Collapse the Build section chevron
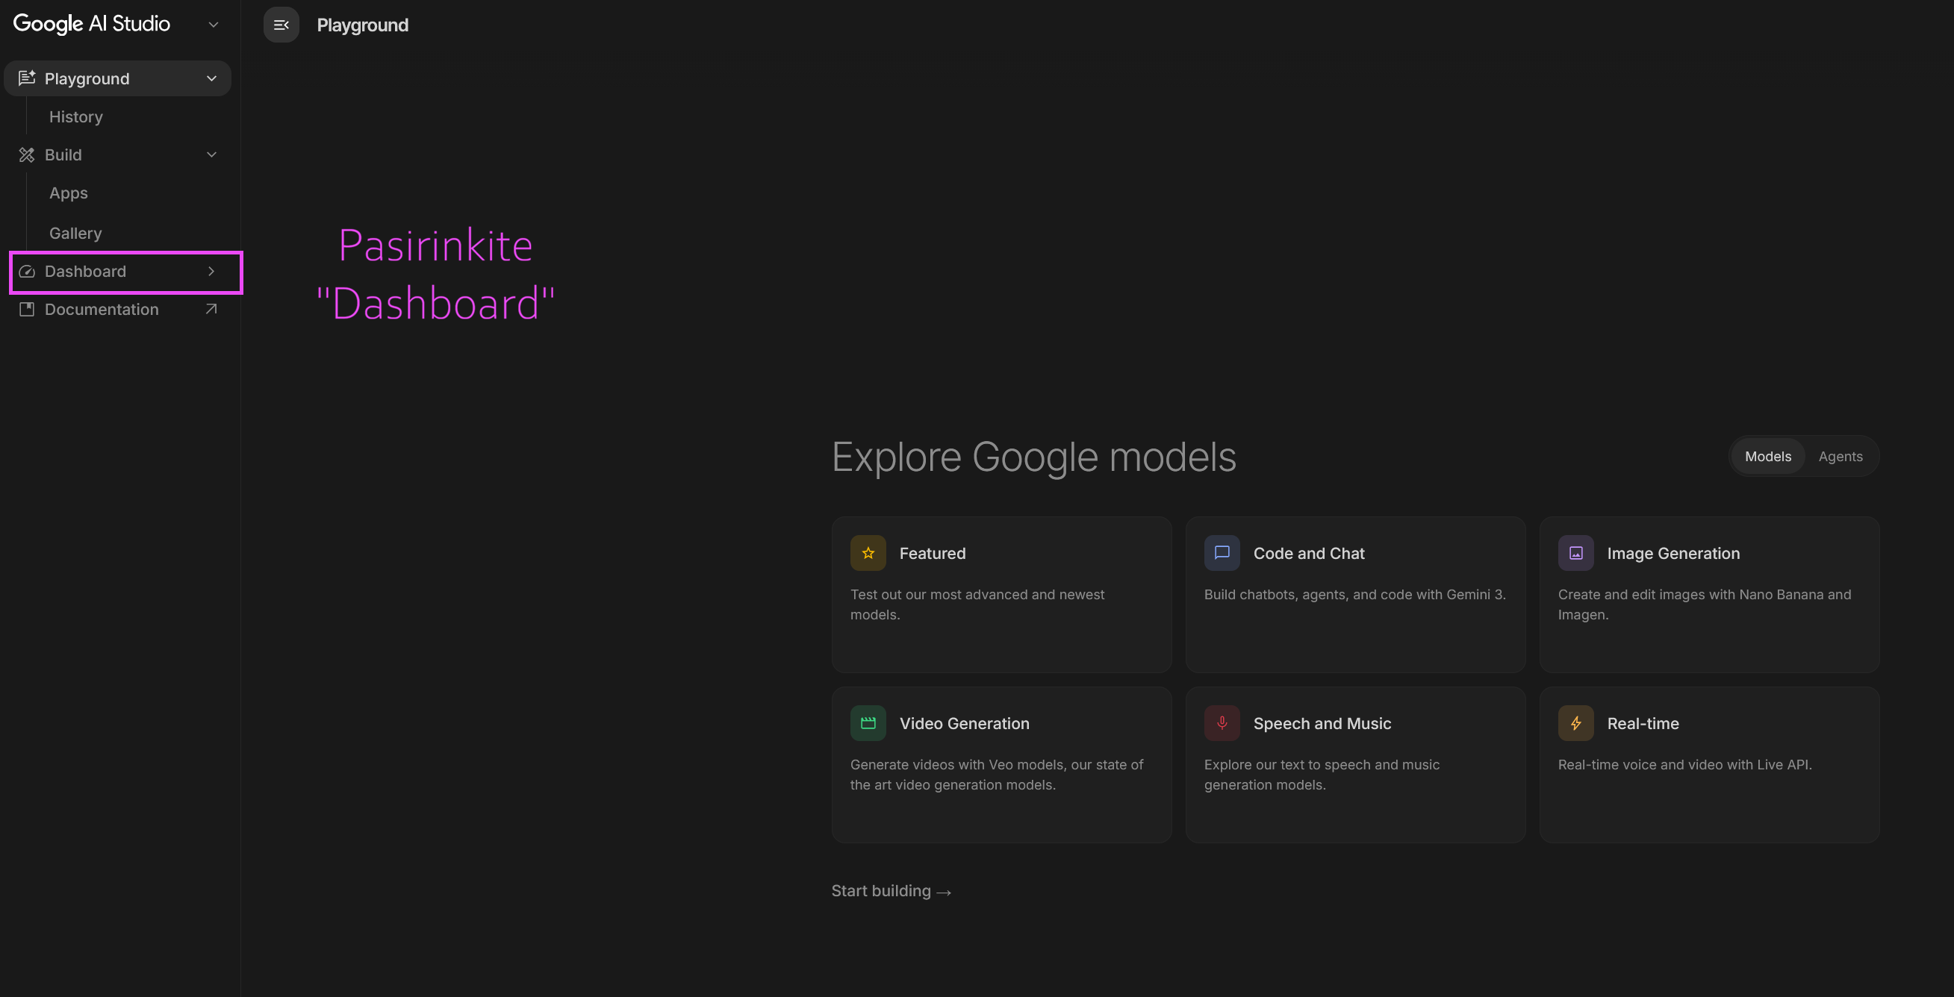Image resolution: width=1954 pixels, height=997 pixels. (211, 154)
